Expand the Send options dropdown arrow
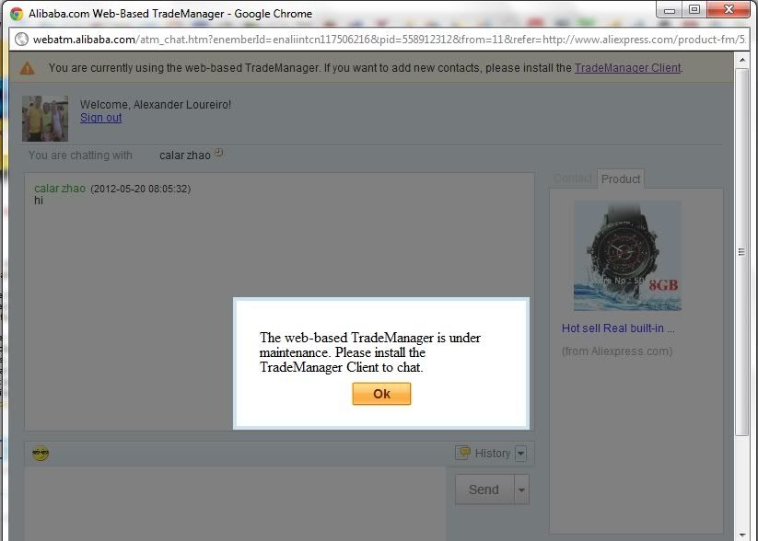Viewport: 758px width, 541px height. pos(521,489)
